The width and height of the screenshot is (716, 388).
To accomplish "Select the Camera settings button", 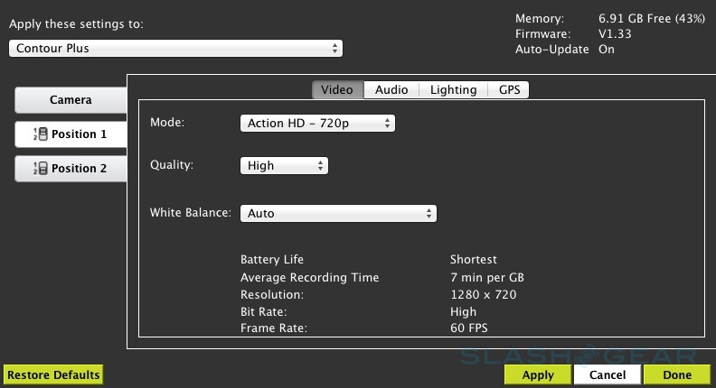I will pyautogui.click(x=71, y=100).
